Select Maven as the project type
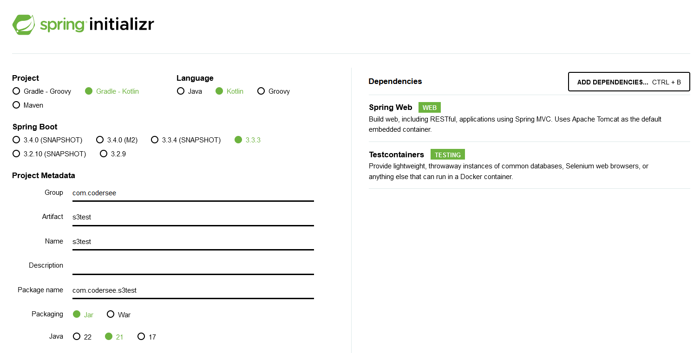Image resolution: width=700 pixels, height=353 pixels. tap(16, 105)
